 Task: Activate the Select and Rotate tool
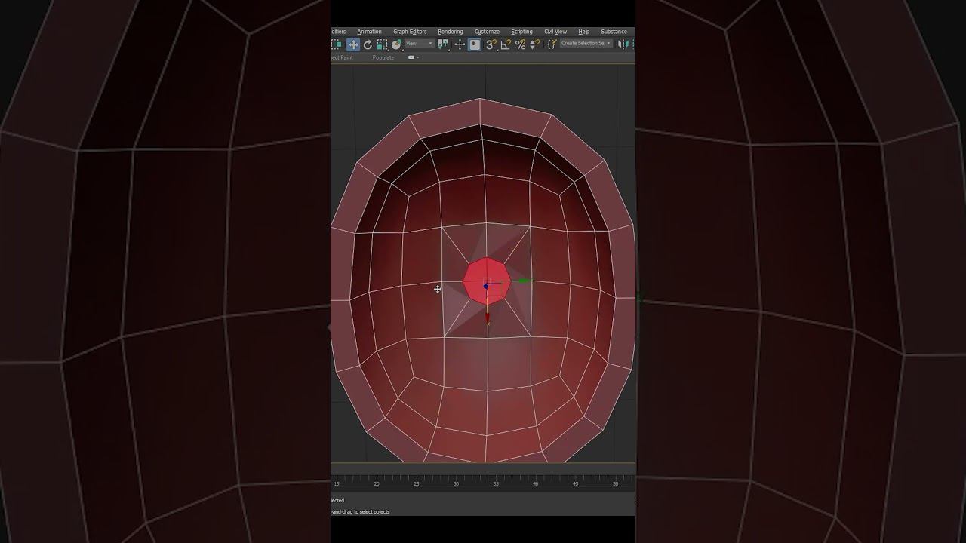(368, 44)
